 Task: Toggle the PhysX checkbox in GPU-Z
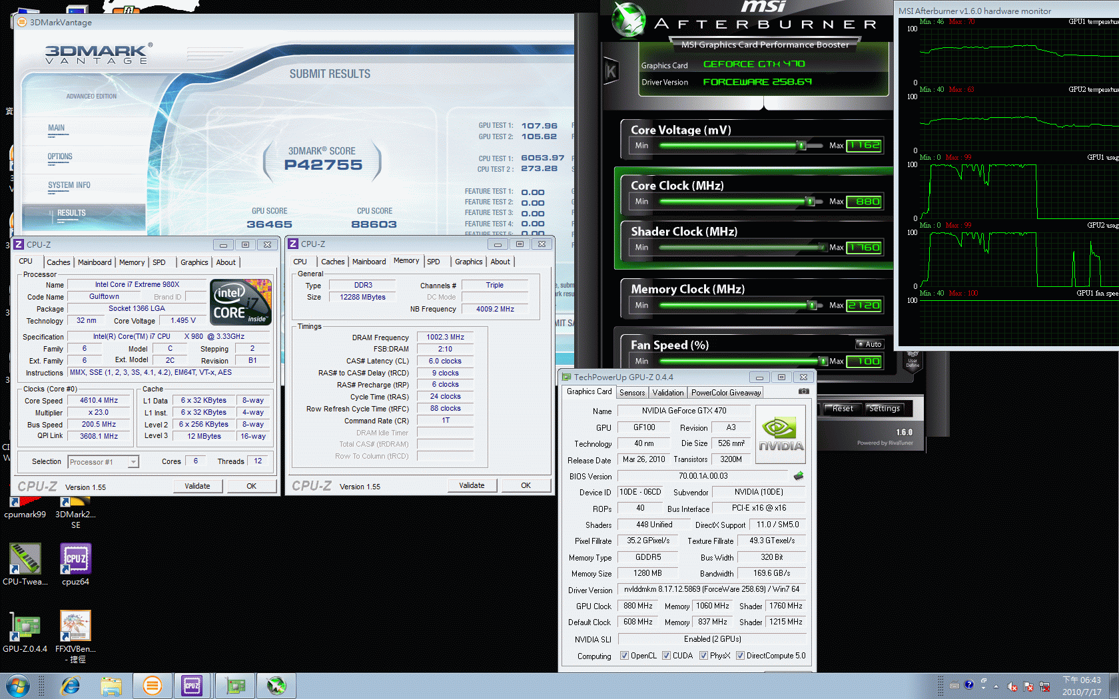[x=703, y=656]
